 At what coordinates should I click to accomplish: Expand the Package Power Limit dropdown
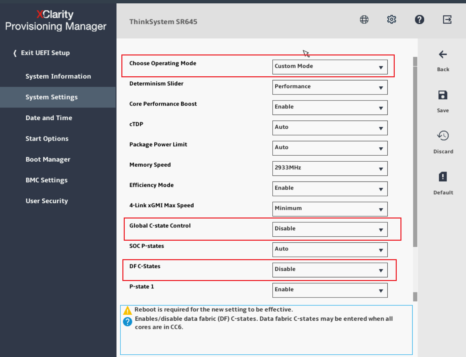[x=330, y=148]
